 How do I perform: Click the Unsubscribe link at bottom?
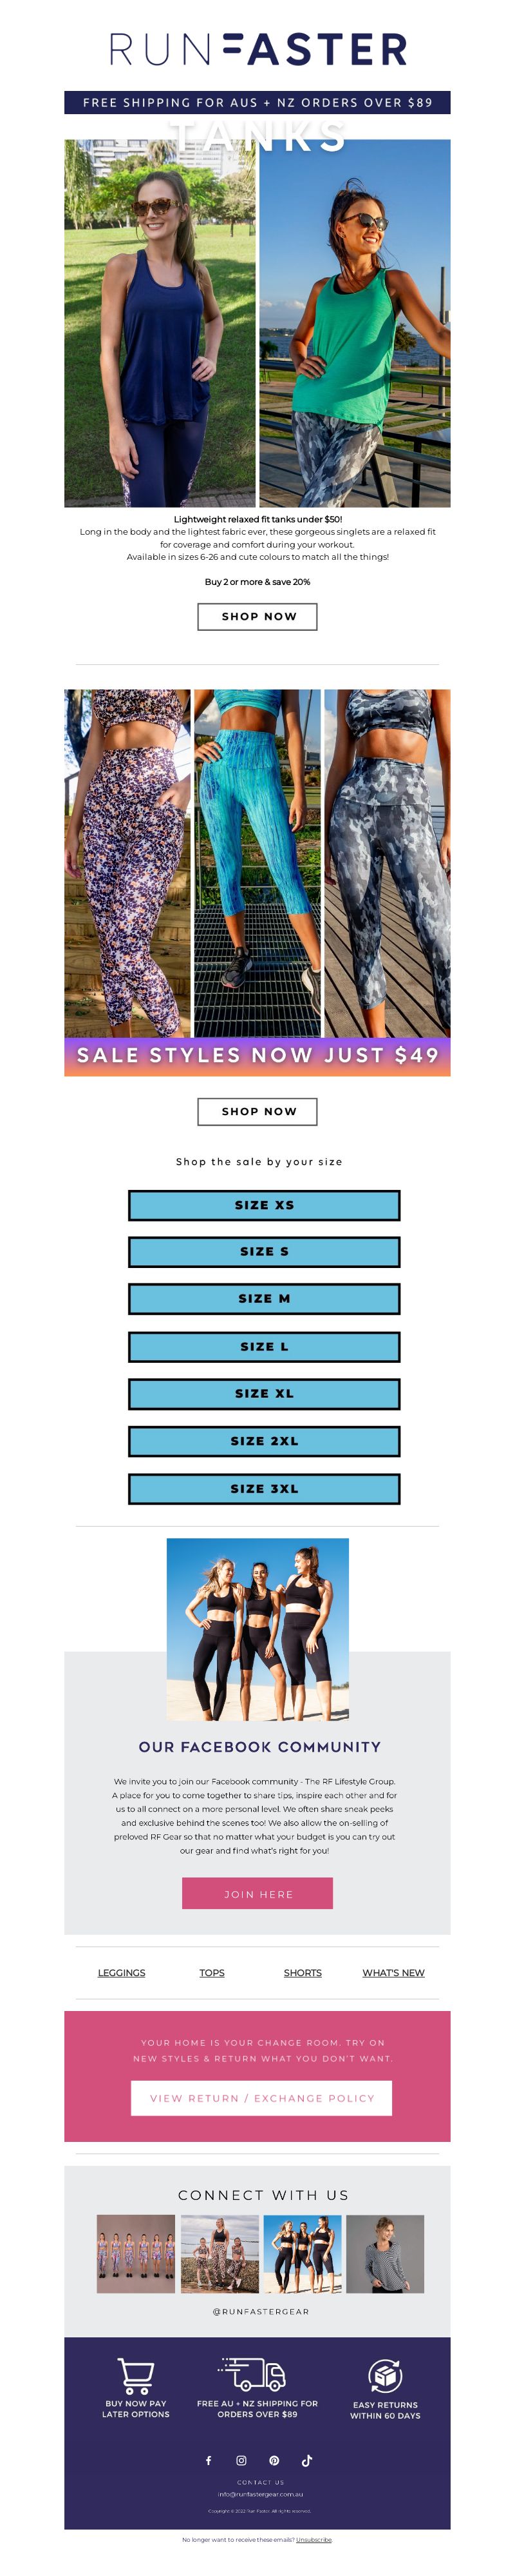tap(314, 2539)
